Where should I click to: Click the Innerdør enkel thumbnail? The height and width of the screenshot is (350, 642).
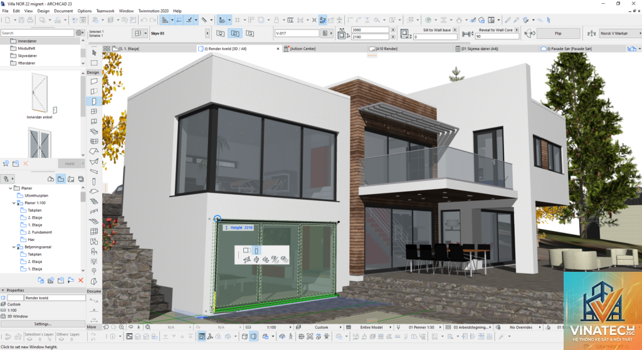(x=39, y=94)
